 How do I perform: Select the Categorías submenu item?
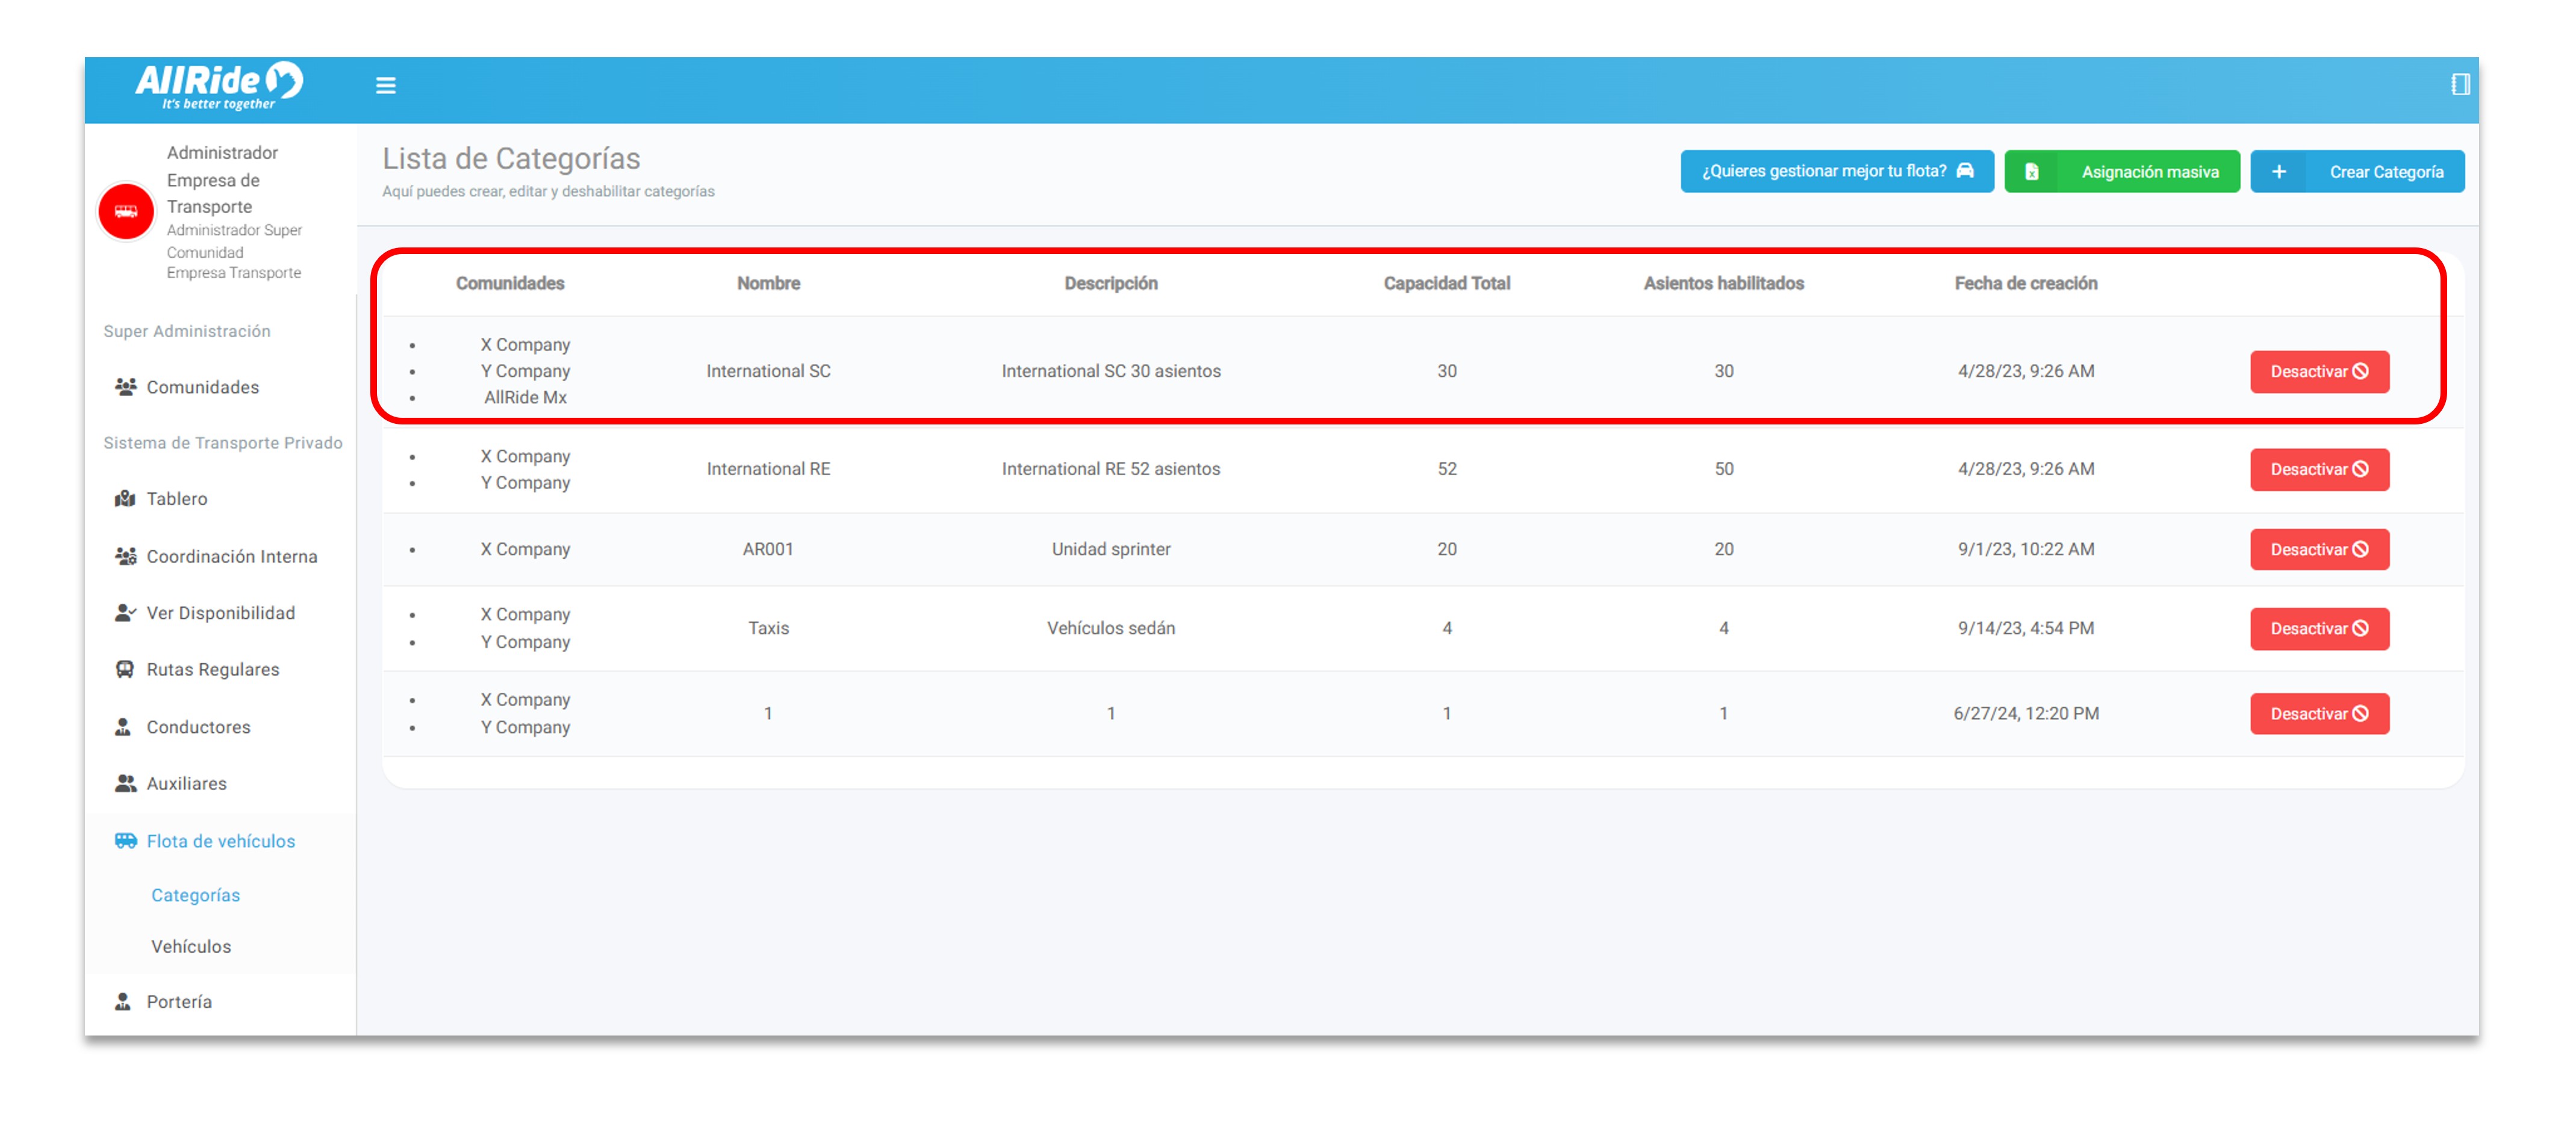tap(195, 896)
